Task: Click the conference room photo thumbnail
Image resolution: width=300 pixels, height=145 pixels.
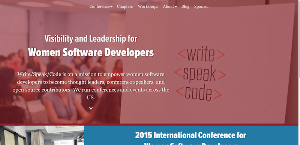Action: pos(42,135)
